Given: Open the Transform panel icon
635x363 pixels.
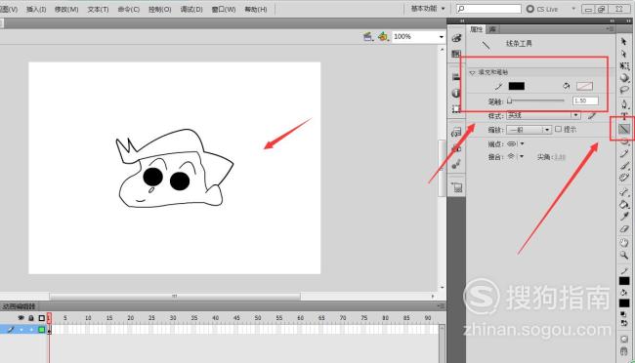Looking at the screenshot, I should tap(456, 108).
